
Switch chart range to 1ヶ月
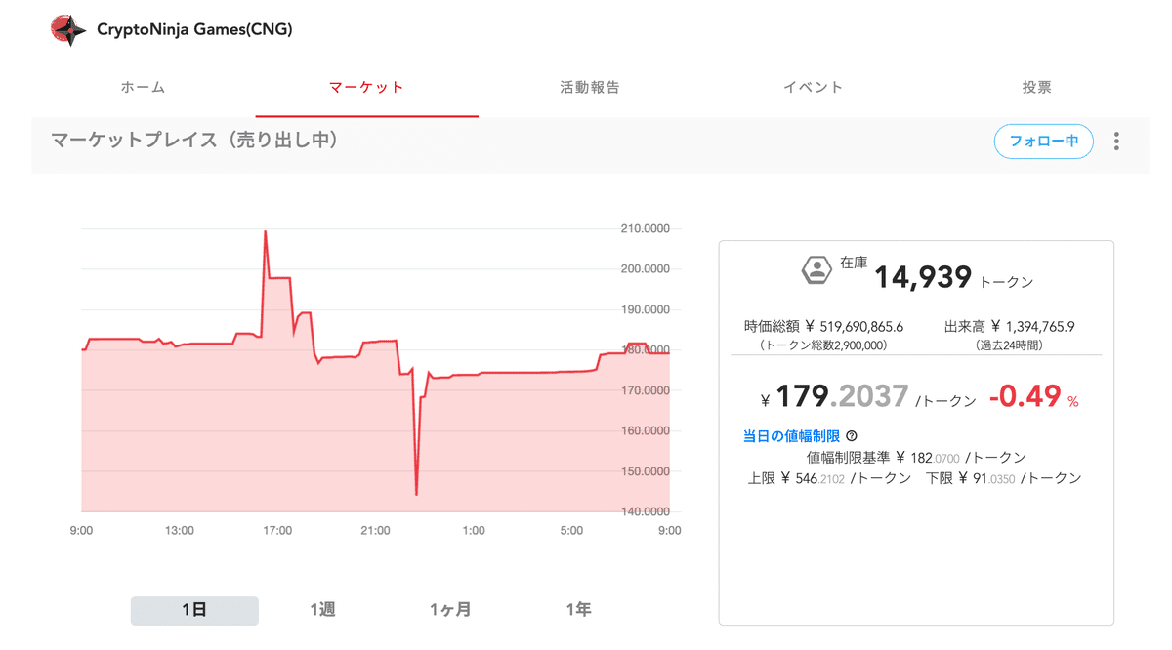tap(450, 610)
